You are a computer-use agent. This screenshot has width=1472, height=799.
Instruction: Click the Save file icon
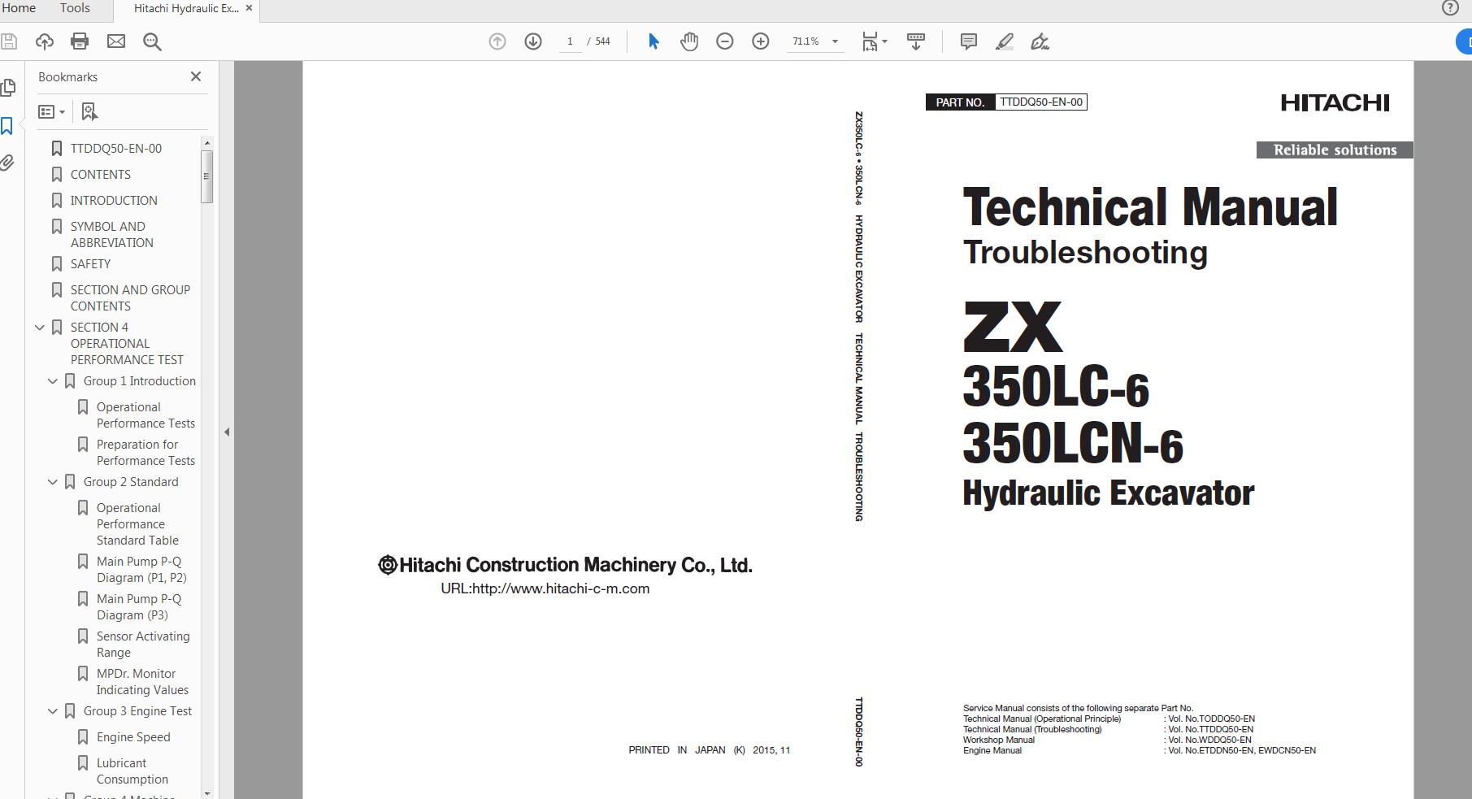[9, 41]
